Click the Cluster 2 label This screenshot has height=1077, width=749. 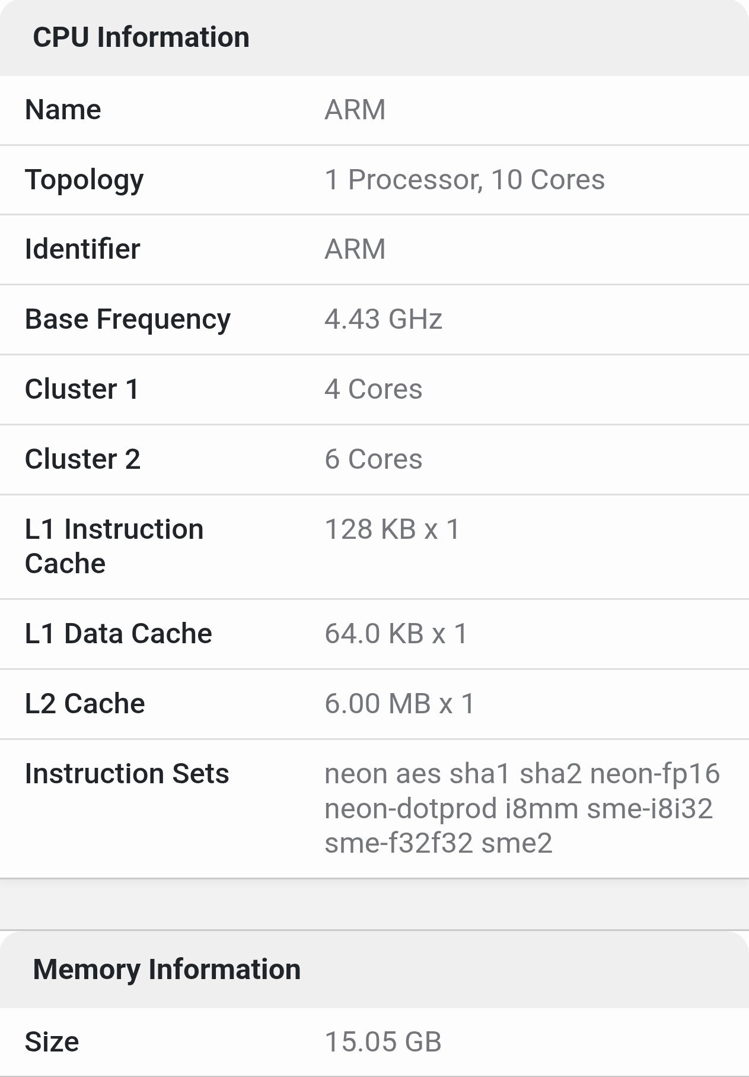(x=82, y=459)
